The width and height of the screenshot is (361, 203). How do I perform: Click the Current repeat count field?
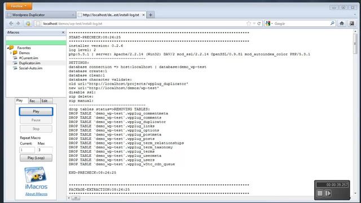(27, 150)
